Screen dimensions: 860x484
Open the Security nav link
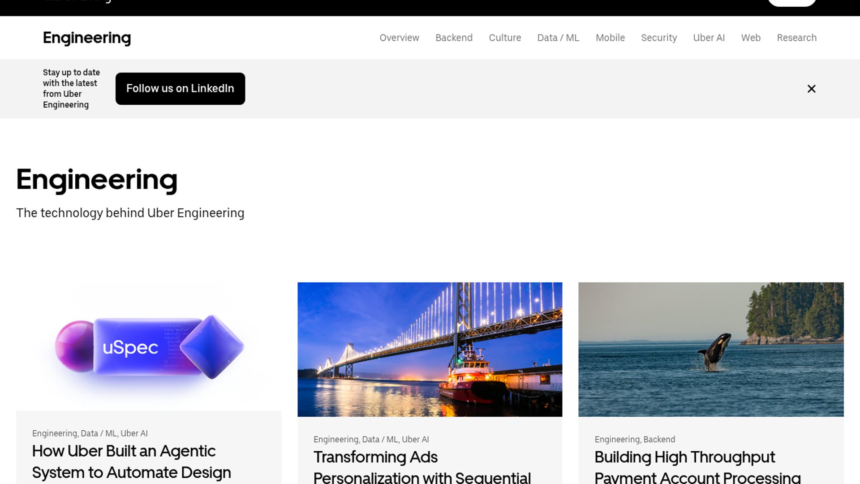coord(659,38)
